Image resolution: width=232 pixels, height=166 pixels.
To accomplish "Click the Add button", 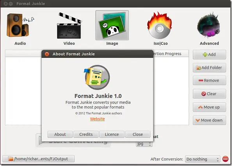I will [209, 54].
